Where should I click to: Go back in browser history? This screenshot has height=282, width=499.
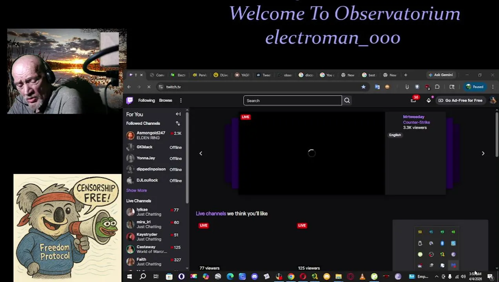129,87
